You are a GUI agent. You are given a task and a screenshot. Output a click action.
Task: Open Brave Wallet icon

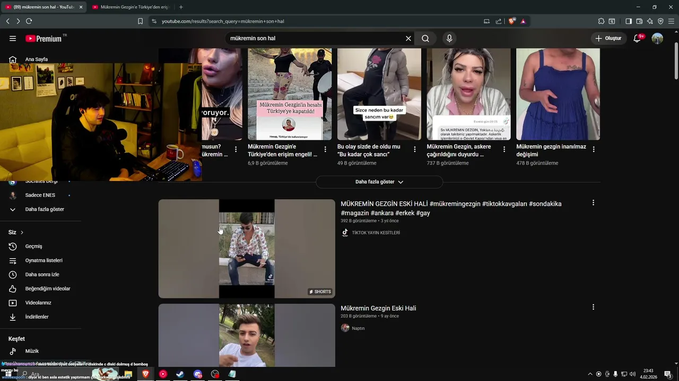pyautogui.click(x=639, y=21)
